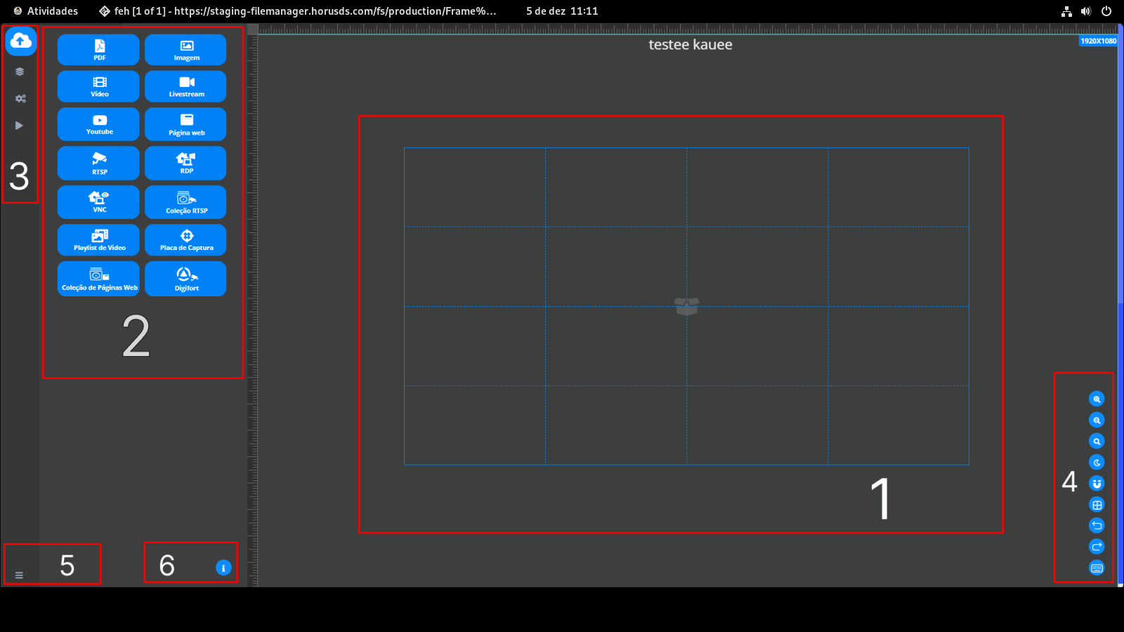Click the zoom out magnifier icon
The width and height of the screenshot is (1124, 632).
1097,420
